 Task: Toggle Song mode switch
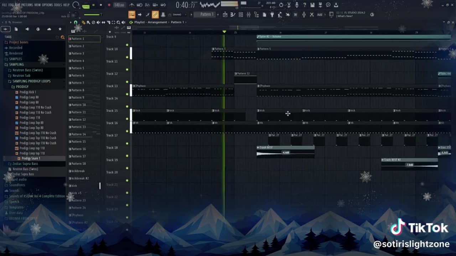pyautogui.click(x=85, y=6)
